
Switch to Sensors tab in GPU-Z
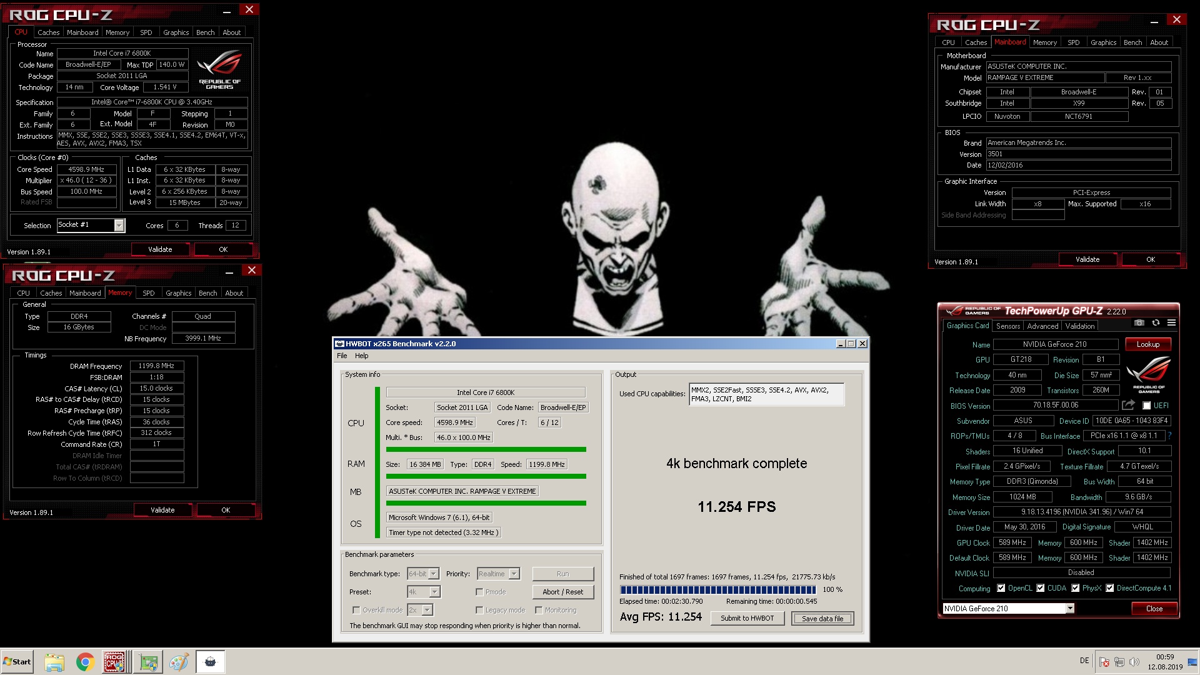coord(1007,326)
